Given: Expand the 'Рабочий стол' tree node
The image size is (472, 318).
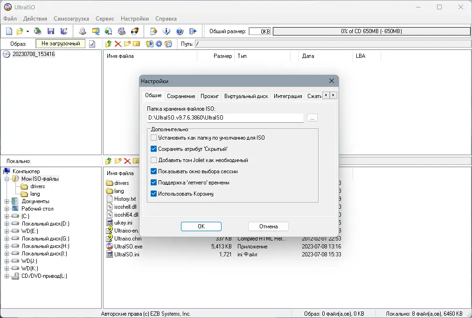Looking at the screenshot, I should (7, 209).
